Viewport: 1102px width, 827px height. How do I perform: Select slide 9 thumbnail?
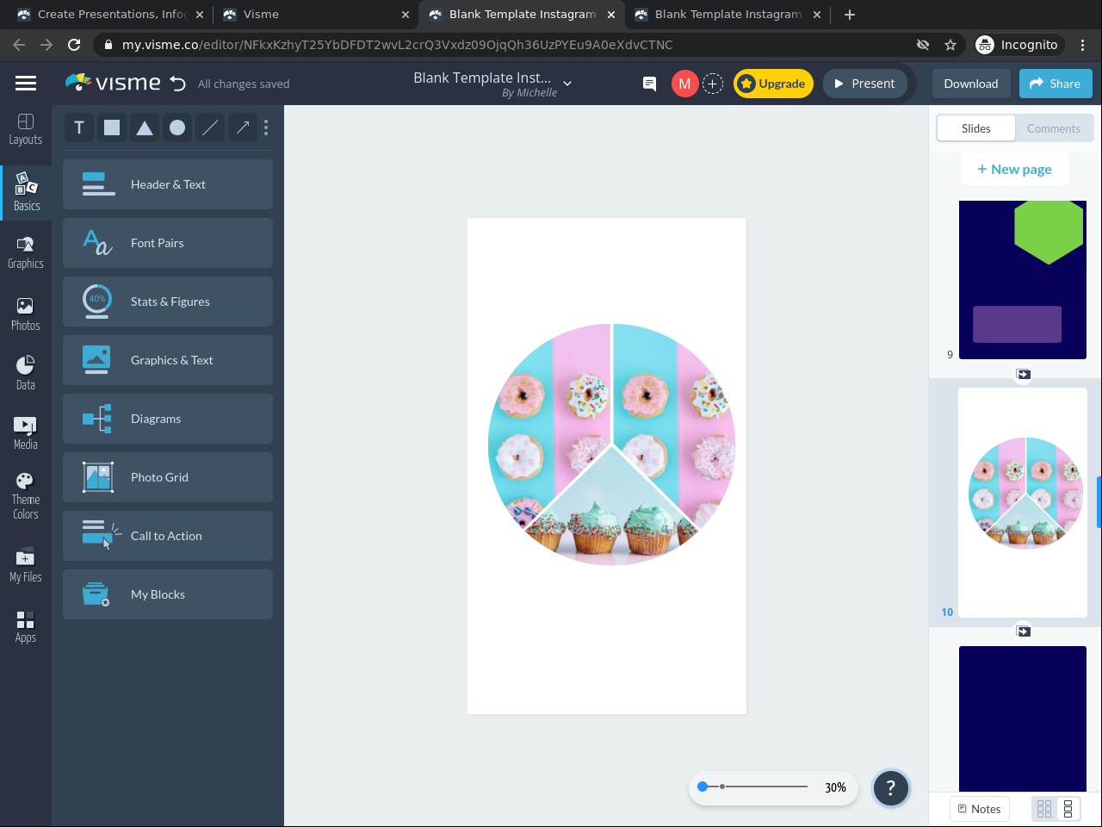pos(1023,280)
